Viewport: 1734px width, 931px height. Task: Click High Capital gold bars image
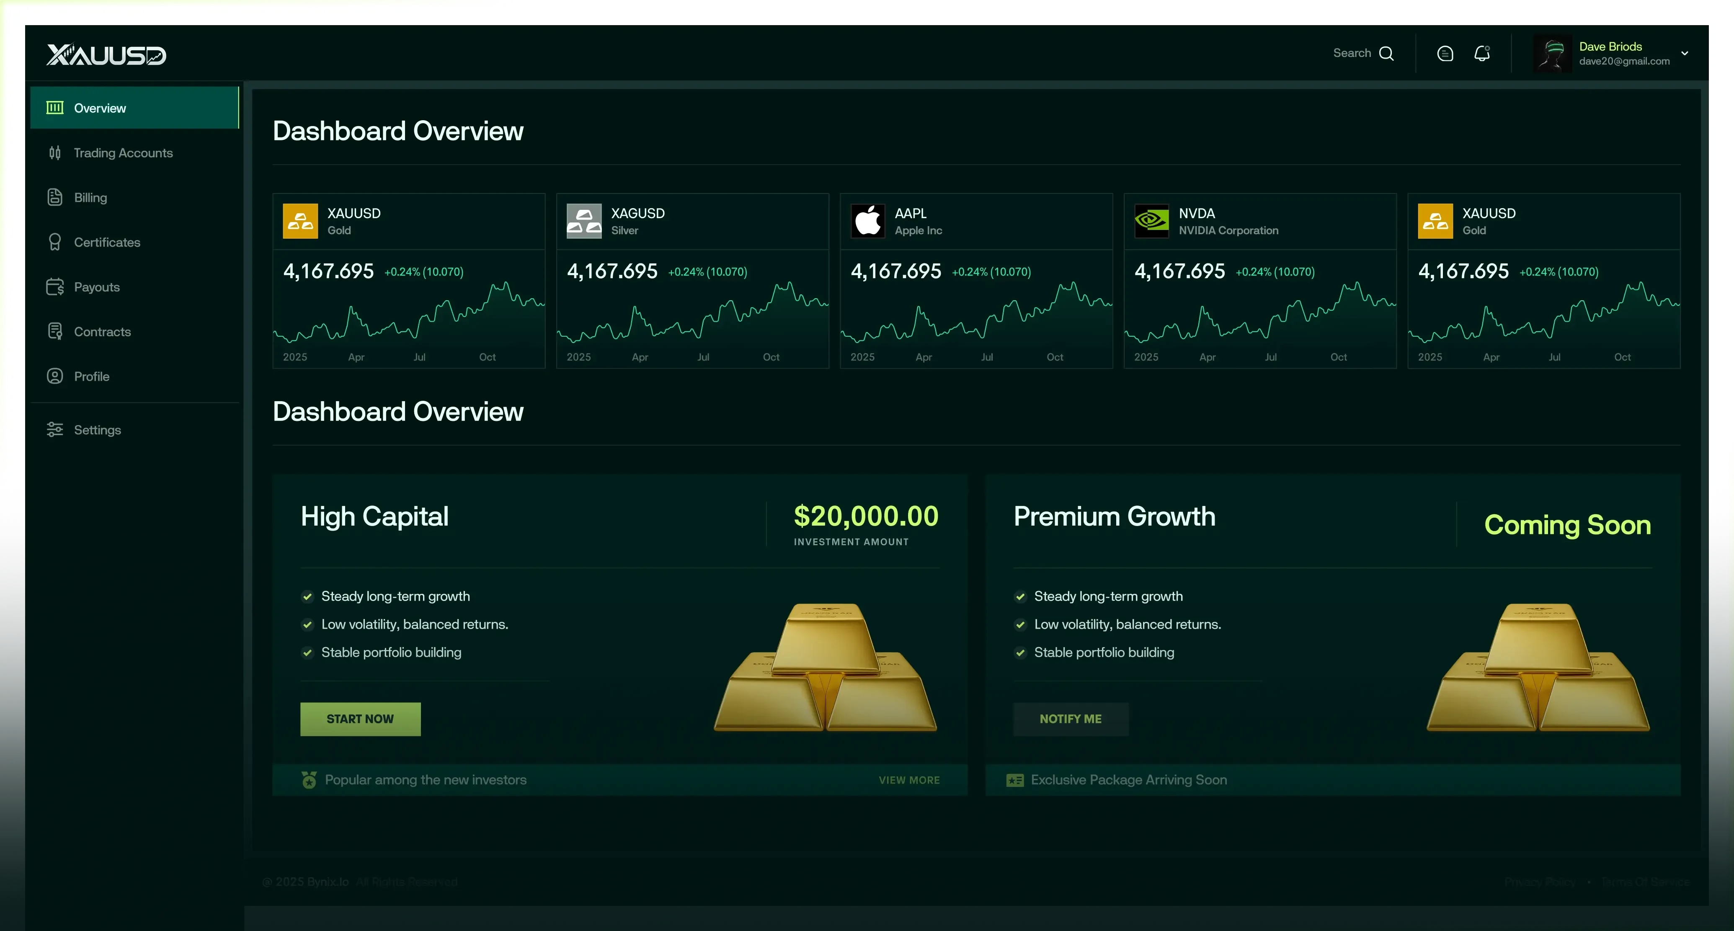[825, 666]
